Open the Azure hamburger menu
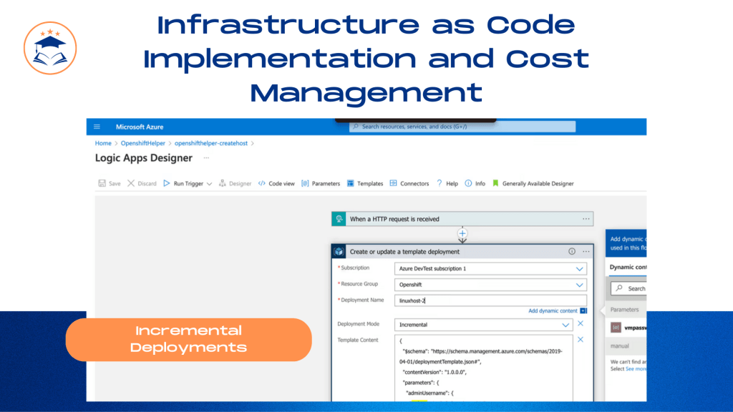 [97, 127]
